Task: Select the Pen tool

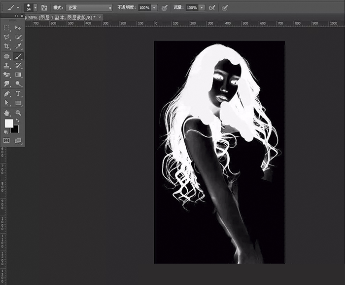Action: (x=7, y=93)
